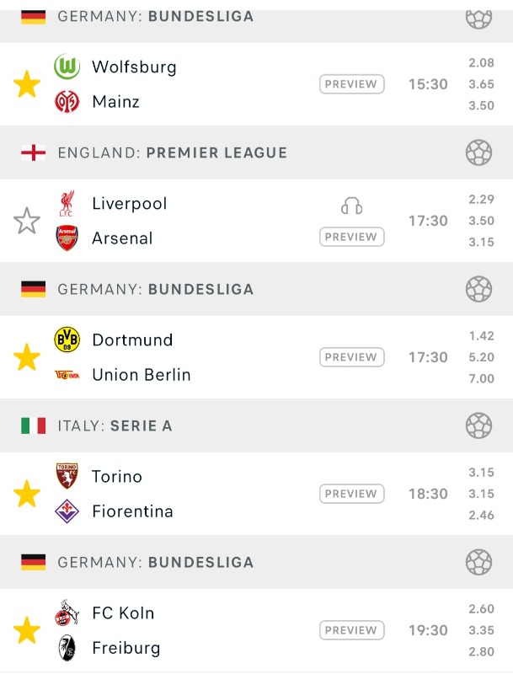The width and height of the screenshot is (513, 674).
Task: Select the 1.42 odds for Dortmund
Action: (481, 336)
